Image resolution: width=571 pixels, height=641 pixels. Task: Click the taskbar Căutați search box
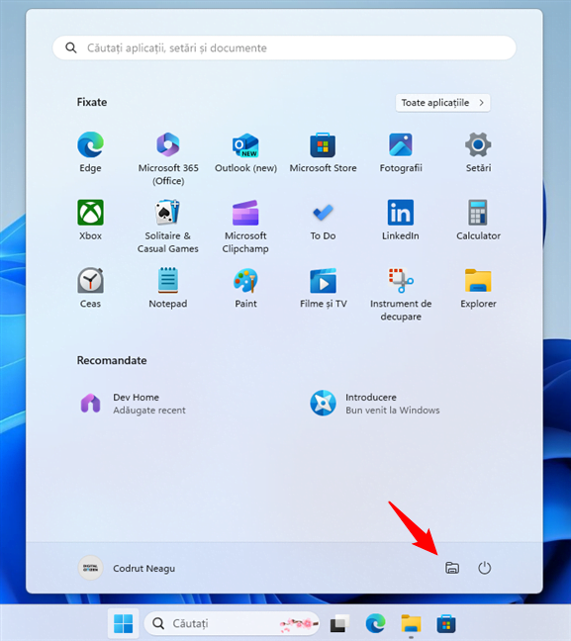pos(232,623)
